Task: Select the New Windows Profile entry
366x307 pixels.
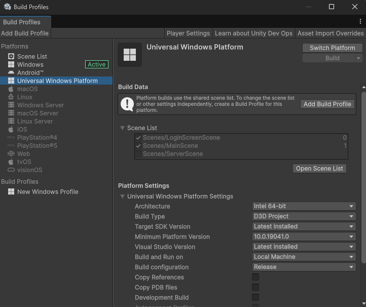Action: pos(56,192)
